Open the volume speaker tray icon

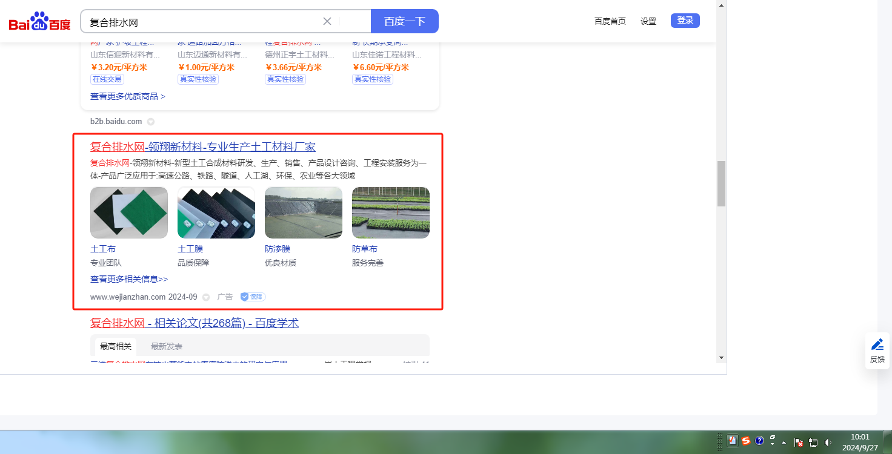(x=828, y=442)
